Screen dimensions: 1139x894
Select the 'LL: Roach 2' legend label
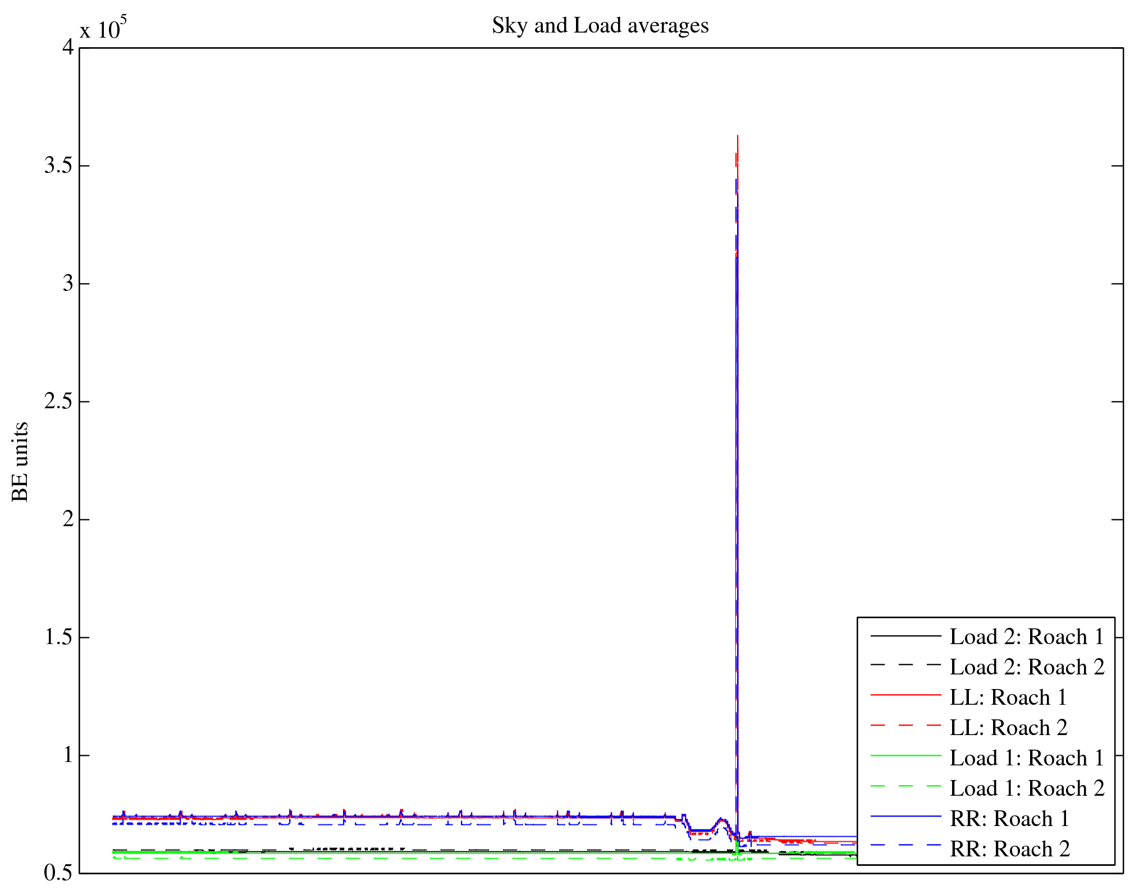point(1008,728)
